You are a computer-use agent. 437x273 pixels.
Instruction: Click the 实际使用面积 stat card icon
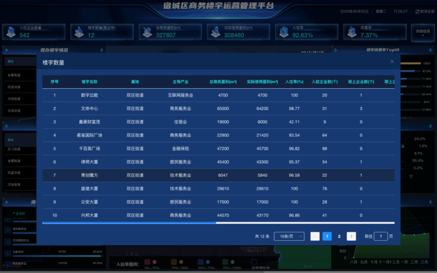tap(215, 32)
